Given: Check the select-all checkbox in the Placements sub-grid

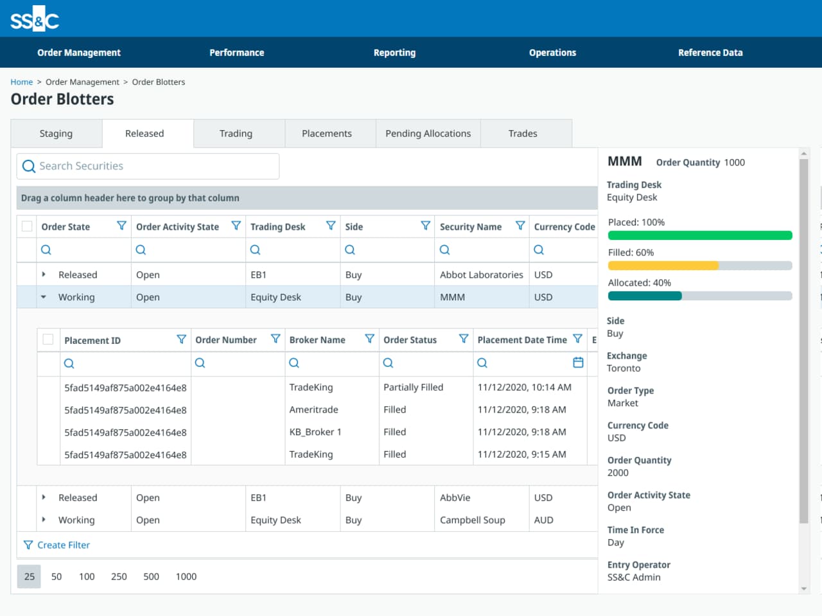Looking at the screenshot, I should point(48,339).
